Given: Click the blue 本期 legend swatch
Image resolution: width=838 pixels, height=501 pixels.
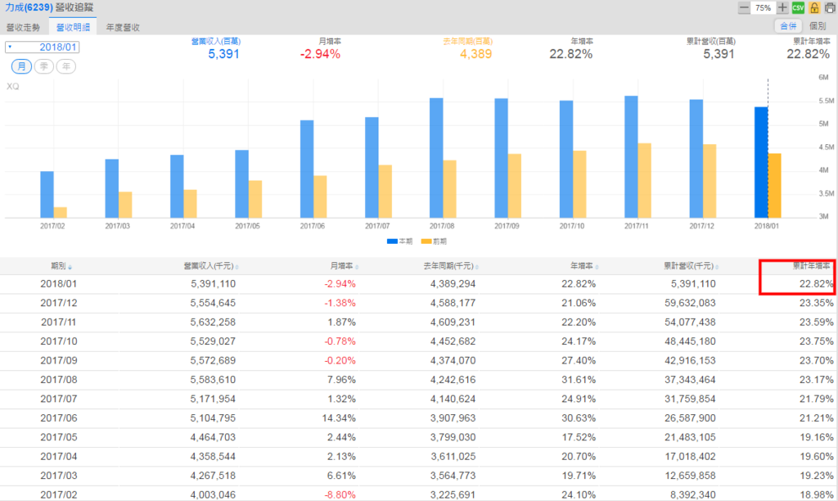Looking at the screenshot, I should pos(392,241).
